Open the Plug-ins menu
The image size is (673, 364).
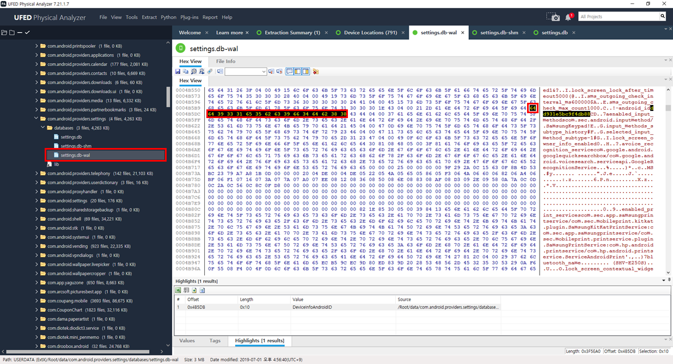[189, 17]
